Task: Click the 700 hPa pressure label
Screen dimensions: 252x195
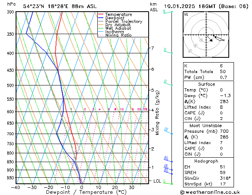Action: (x=11, y=134)
